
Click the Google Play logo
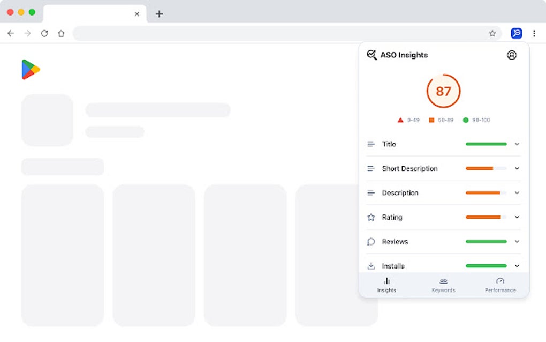[31, 69]
